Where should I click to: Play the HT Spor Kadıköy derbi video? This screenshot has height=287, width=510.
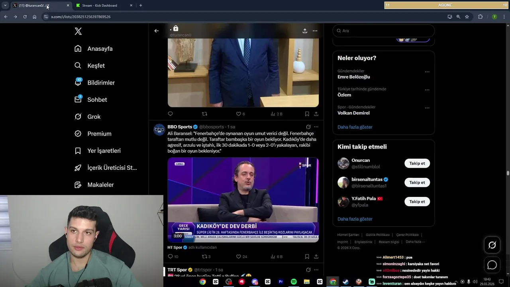[x=243, y=200]
